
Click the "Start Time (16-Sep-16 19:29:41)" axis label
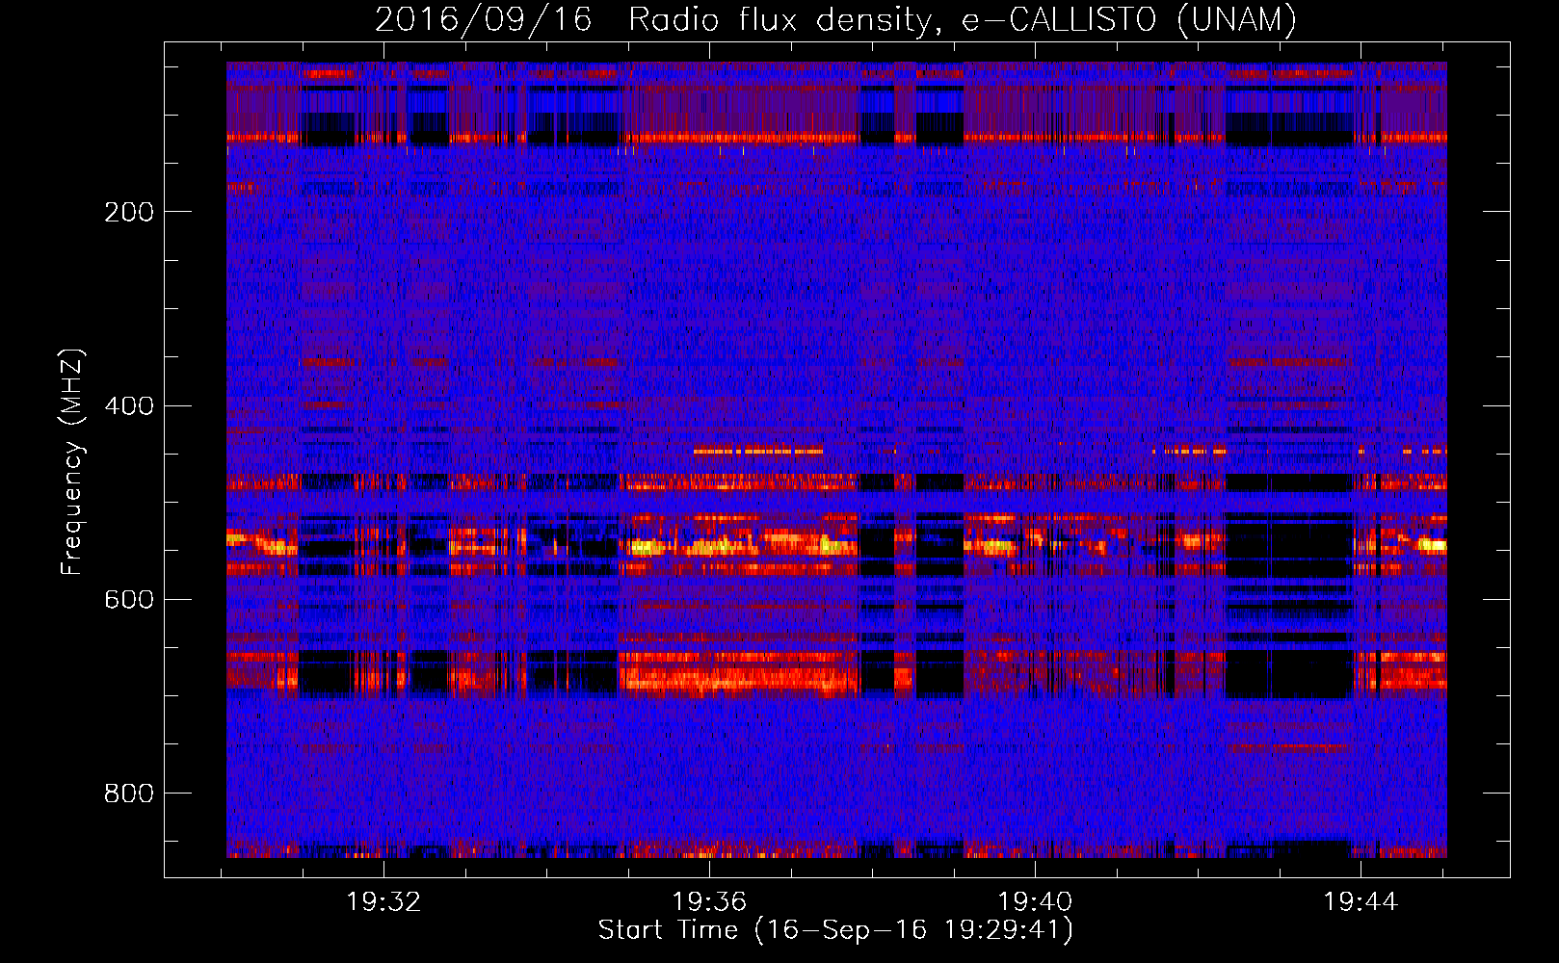835,930
